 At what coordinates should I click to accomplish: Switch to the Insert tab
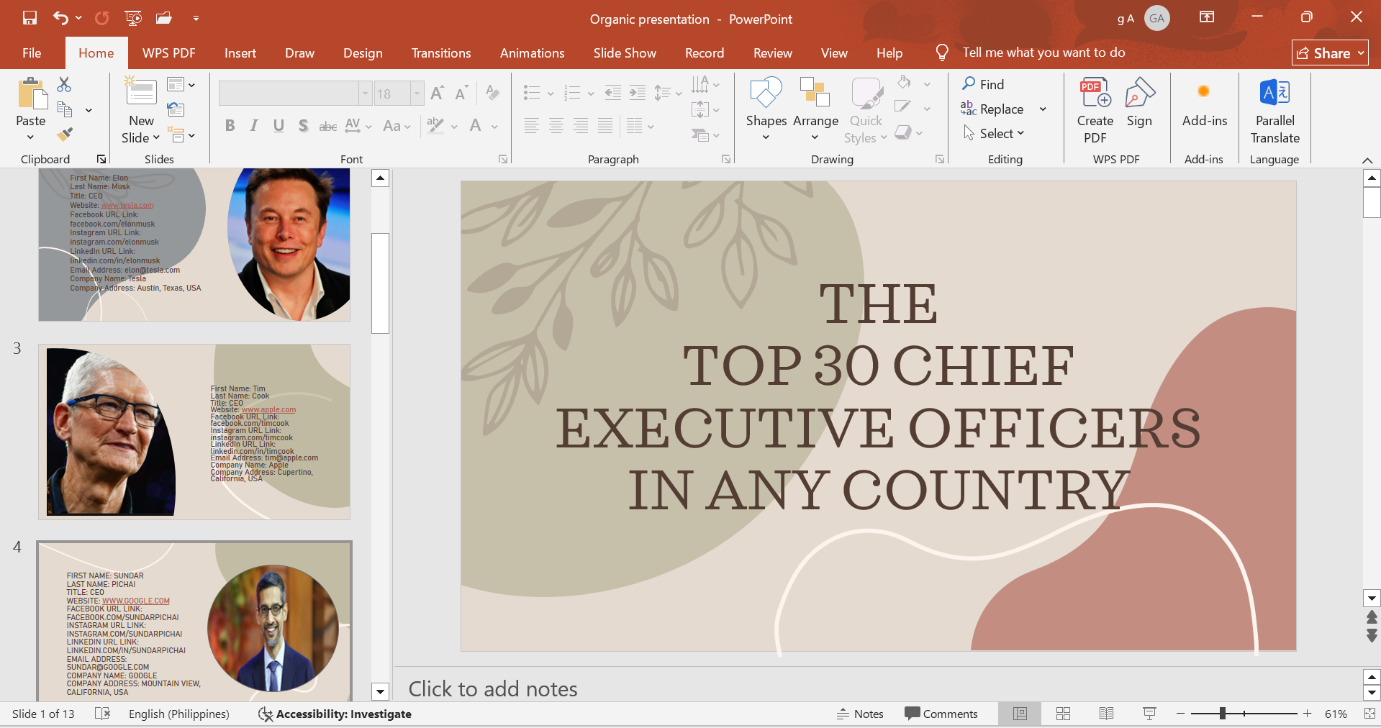pos(240,53)
